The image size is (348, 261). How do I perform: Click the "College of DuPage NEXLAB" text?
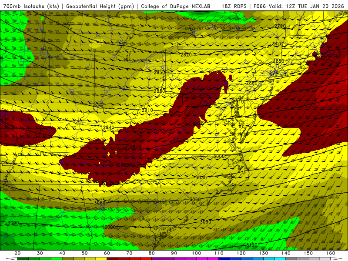[x=176, y=6]
